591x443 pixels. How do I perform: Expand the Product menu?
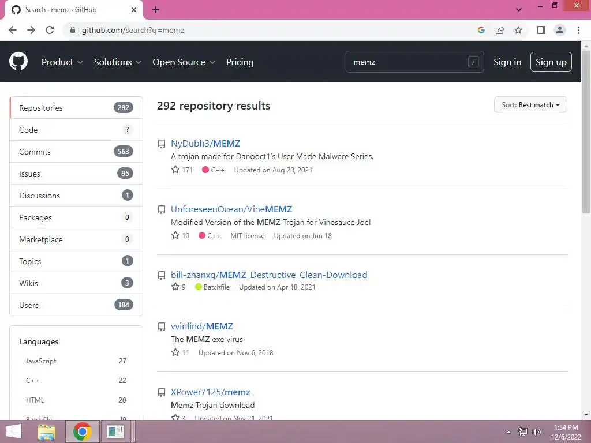(x=62, y=62)
